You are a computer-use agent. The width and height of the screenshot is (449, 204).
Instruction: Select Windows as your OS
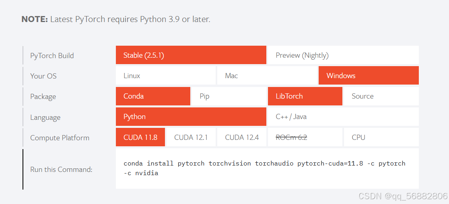369,76
